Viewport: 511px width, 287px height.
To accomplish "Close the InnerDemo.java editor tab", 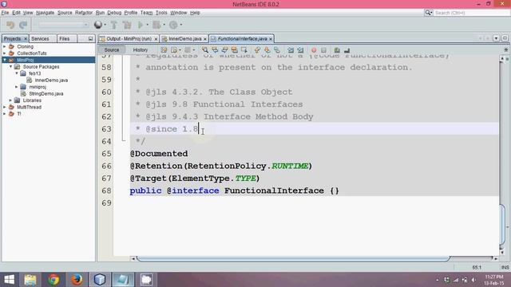I will [x=205, y=39].
